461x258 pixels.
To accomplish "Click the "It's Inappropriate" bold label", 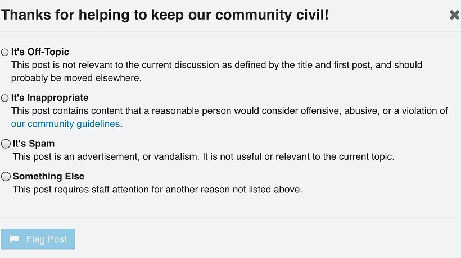I will click(49, 98).
